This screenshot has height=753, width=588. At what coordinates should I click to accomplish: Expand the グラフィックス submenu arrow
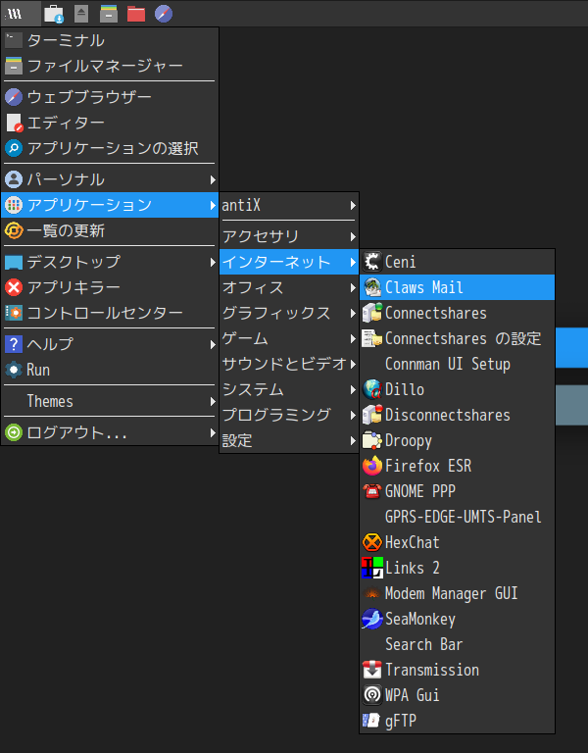pos(353,313)
